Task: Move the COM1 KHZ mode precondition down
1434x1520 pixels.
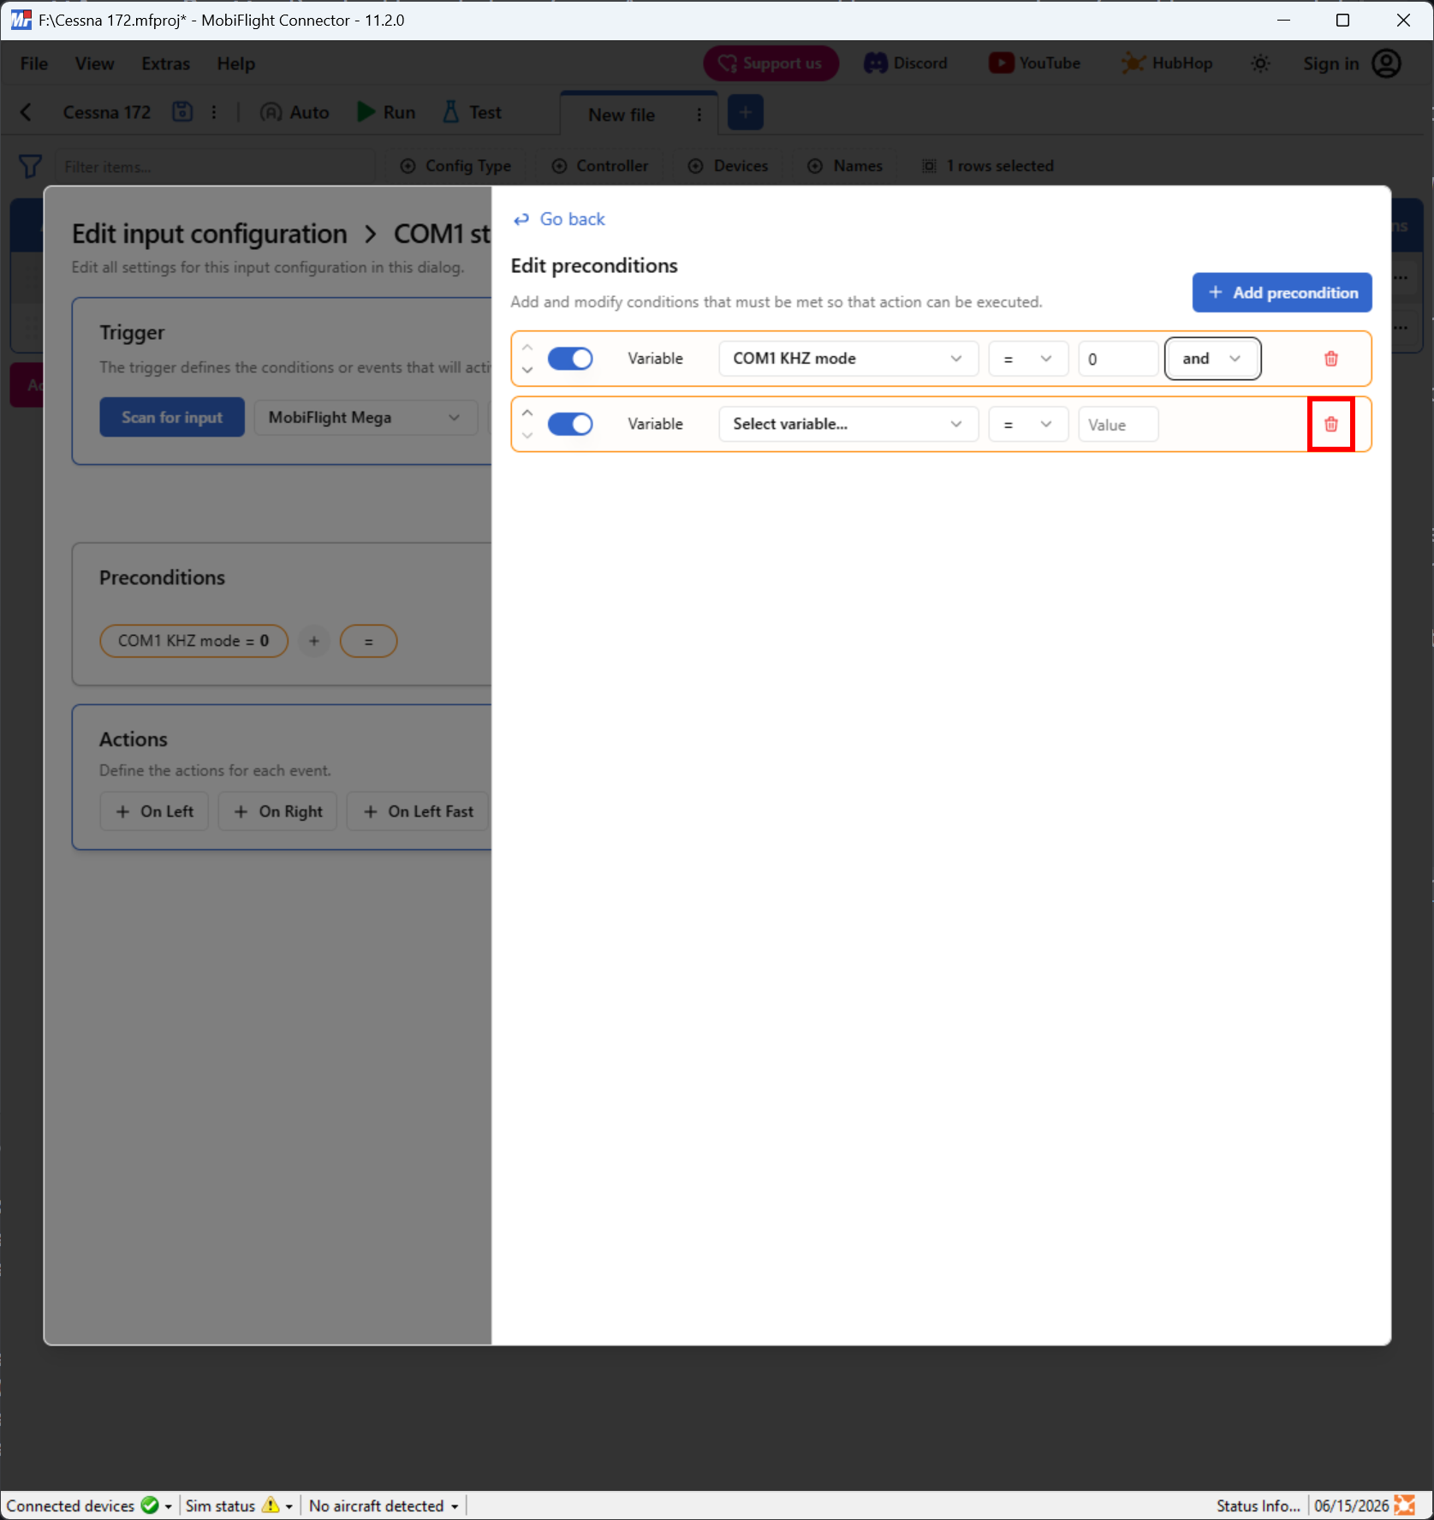Action: 527,370
